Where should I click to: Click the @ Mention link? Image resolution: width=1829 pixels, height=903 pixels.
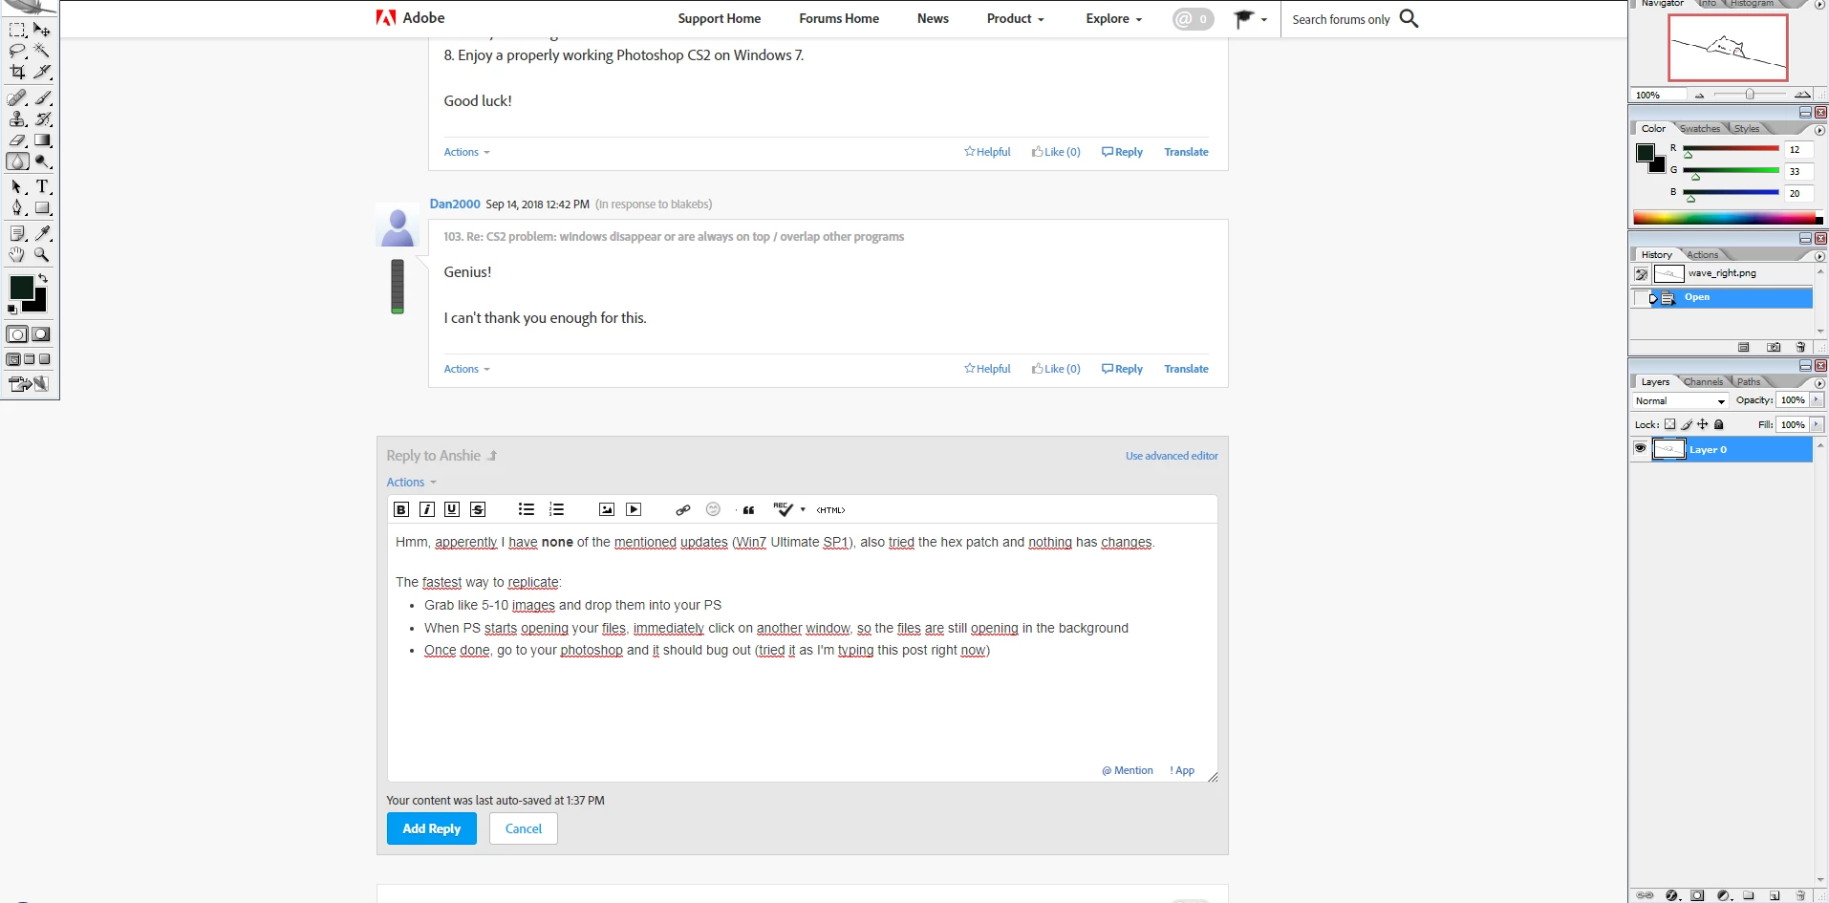click(x=1128, y=770)
